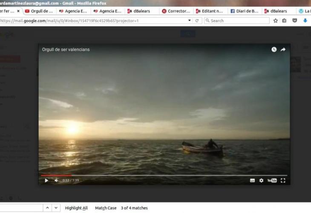This screenshot has height=213, width=311.
Task: Bookmark this page with the star icon
Action: 276,20
